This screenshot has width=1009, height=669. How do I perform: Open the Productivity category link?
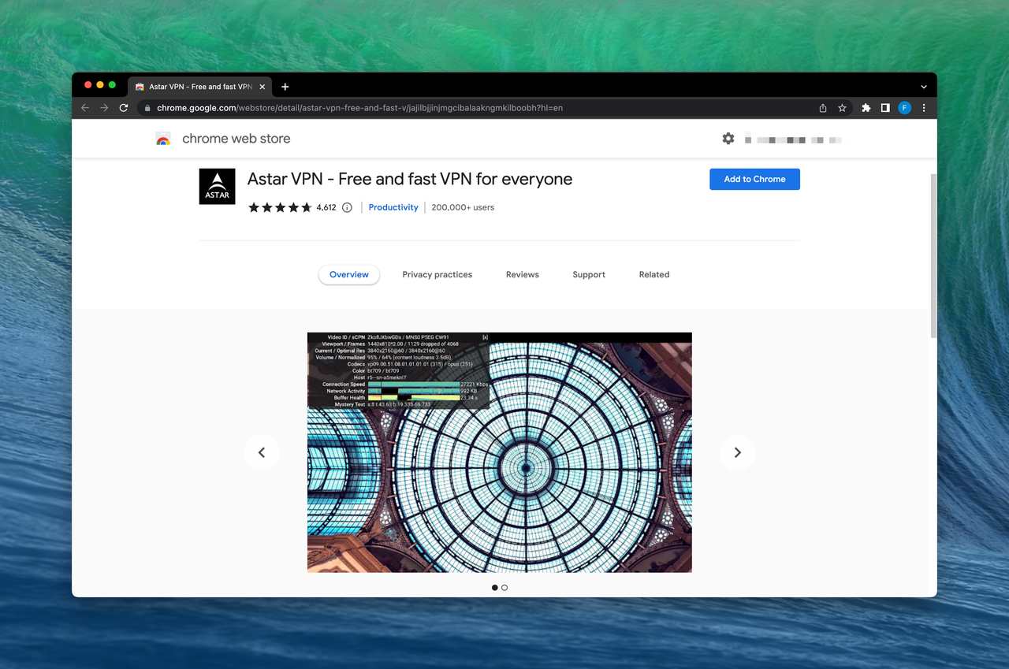pyautogui.click(x=393, y=207)
